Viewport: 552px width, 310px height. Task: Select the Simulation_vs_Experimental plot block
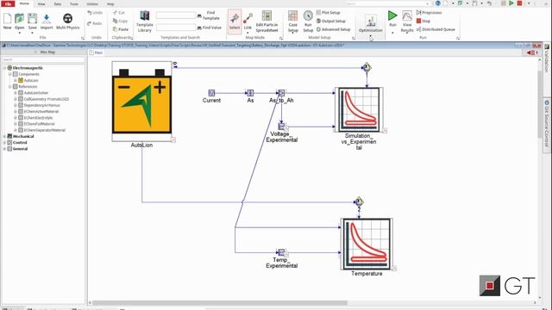tap(359, 109)
